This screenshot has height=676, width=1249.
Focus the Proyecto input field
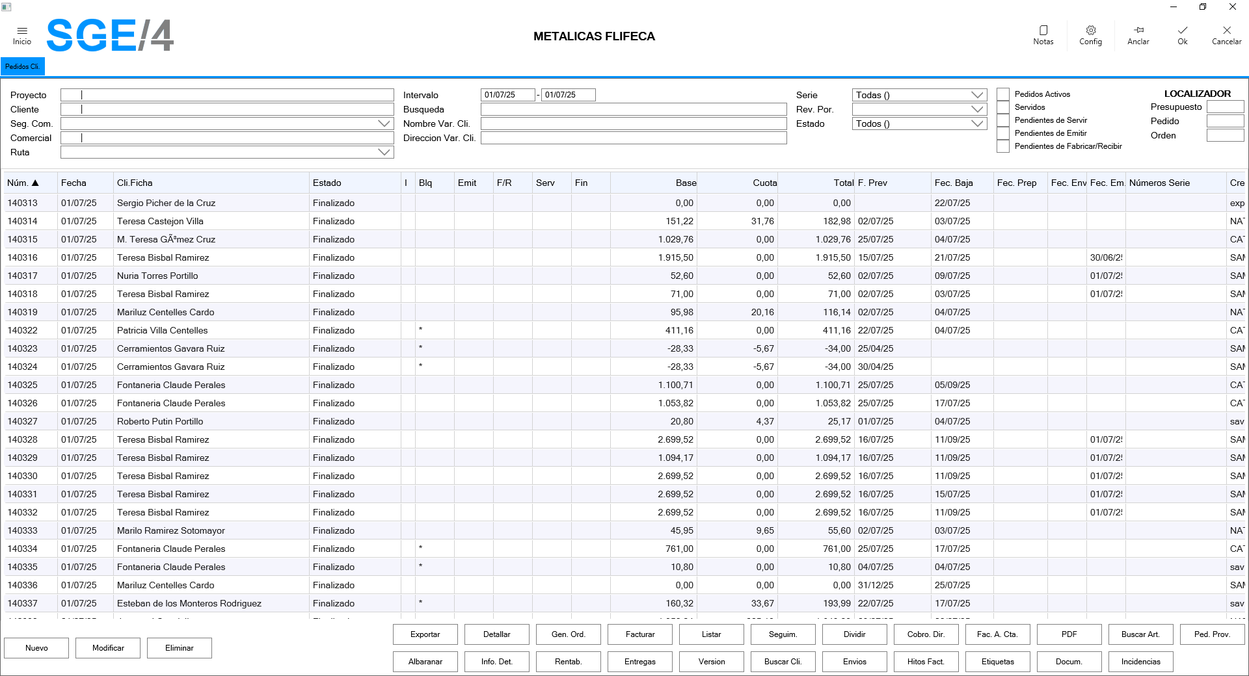tap(227, 95)
